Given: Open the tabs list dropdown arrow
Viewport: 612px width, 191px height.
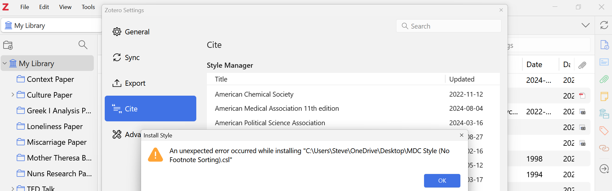Looking at the screenshot, I should (585, 25).
